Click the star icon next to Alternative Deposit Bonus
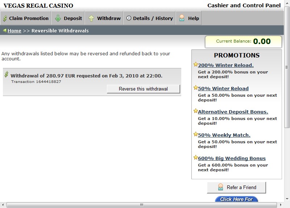Viewport: 290px width, 208px height. click(195, 111)
